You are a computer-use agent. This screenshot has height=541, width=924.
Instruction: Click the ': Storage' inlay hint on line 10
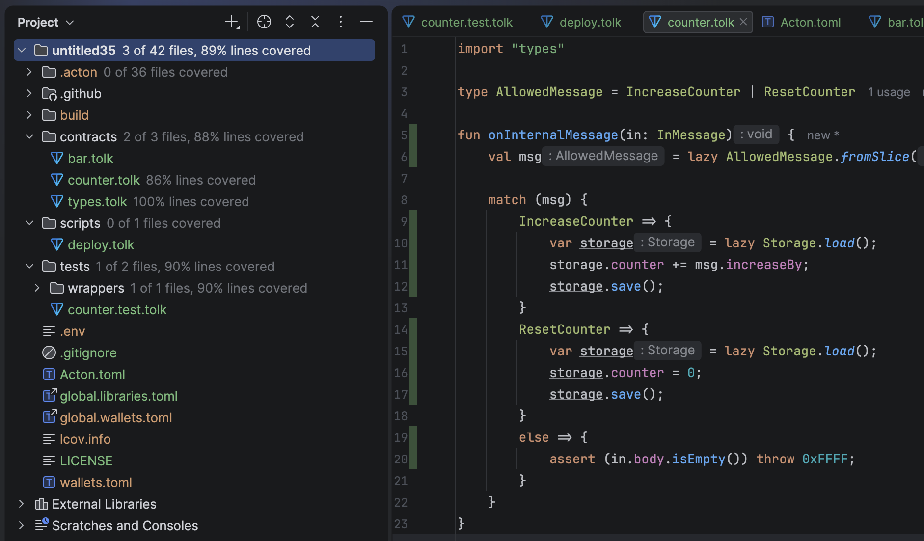[x=668, y=243]
